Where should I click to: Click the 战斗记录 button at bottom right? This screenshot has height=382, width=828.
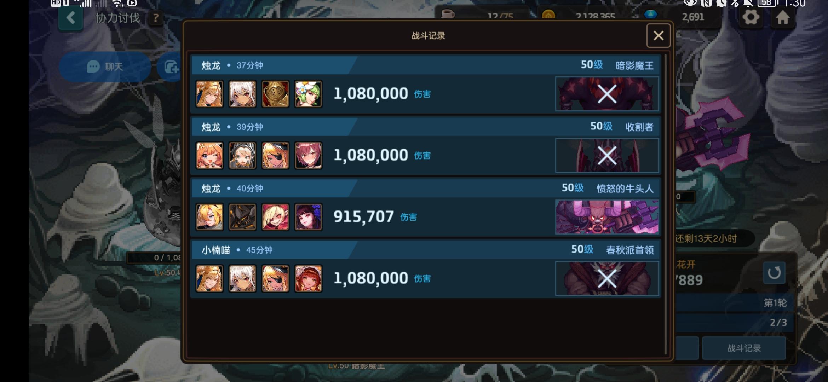pyautogui.click(x=744, y=348)
